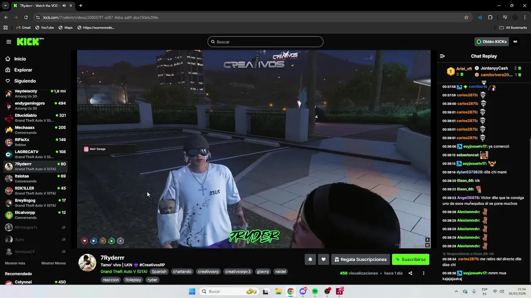Open Ellucidiablo channel in sidebar
The height and width of the screenshot is (298, 531).
point(36,118)
